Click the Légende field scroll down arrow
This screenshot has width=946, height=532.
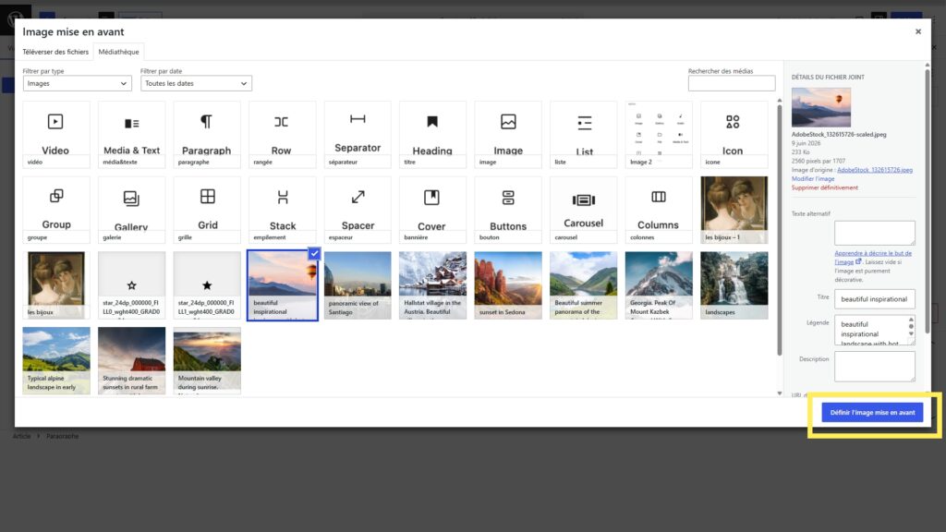pyautogui.click(x=911, y=334)
